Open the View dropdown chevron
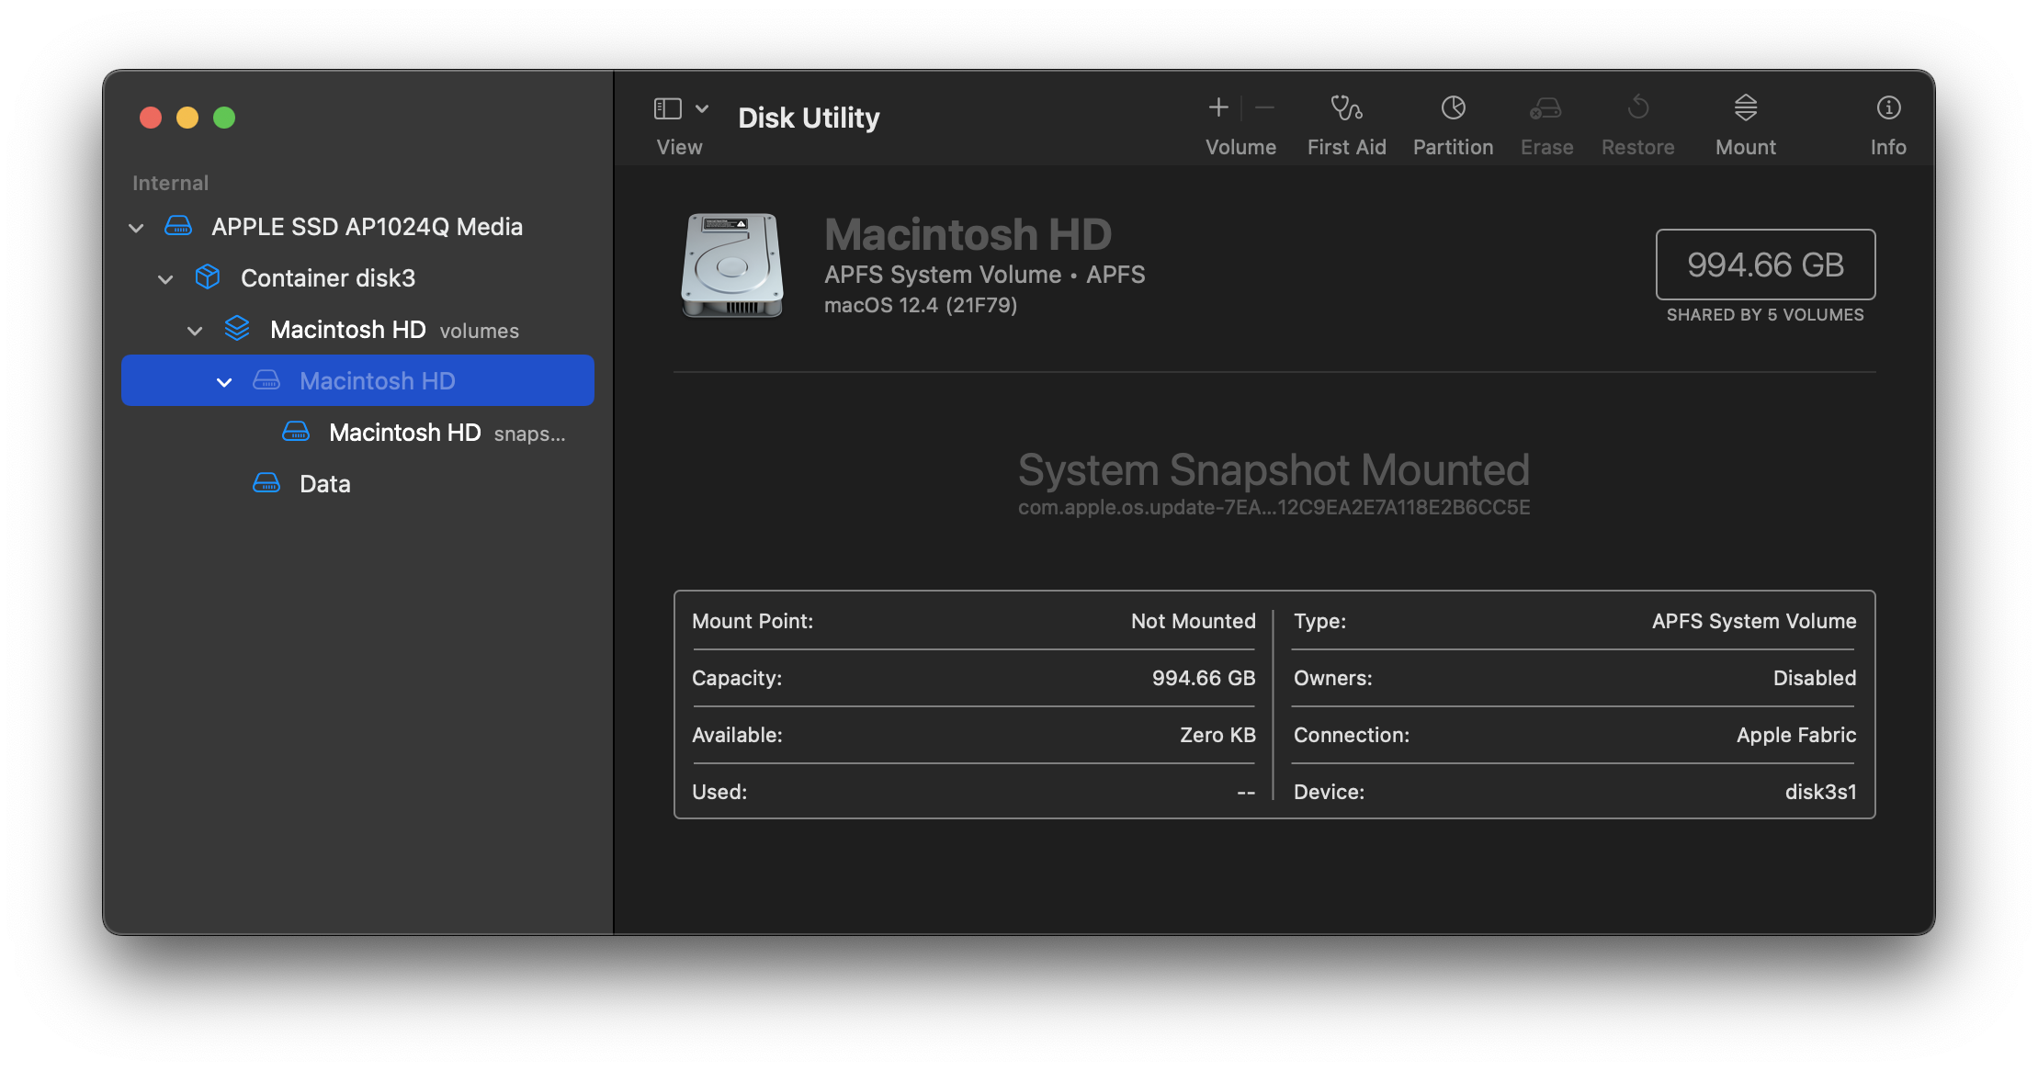The width and height of the screenshot is (2038, 1071). point(702,108)
